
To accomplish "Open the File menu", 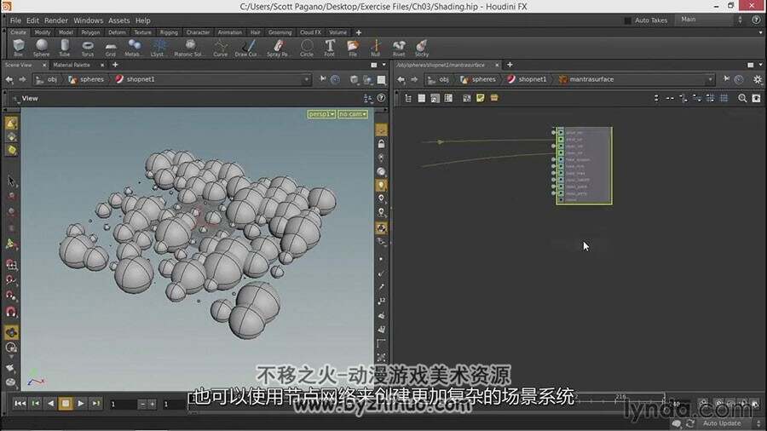I will coord(15,20).
